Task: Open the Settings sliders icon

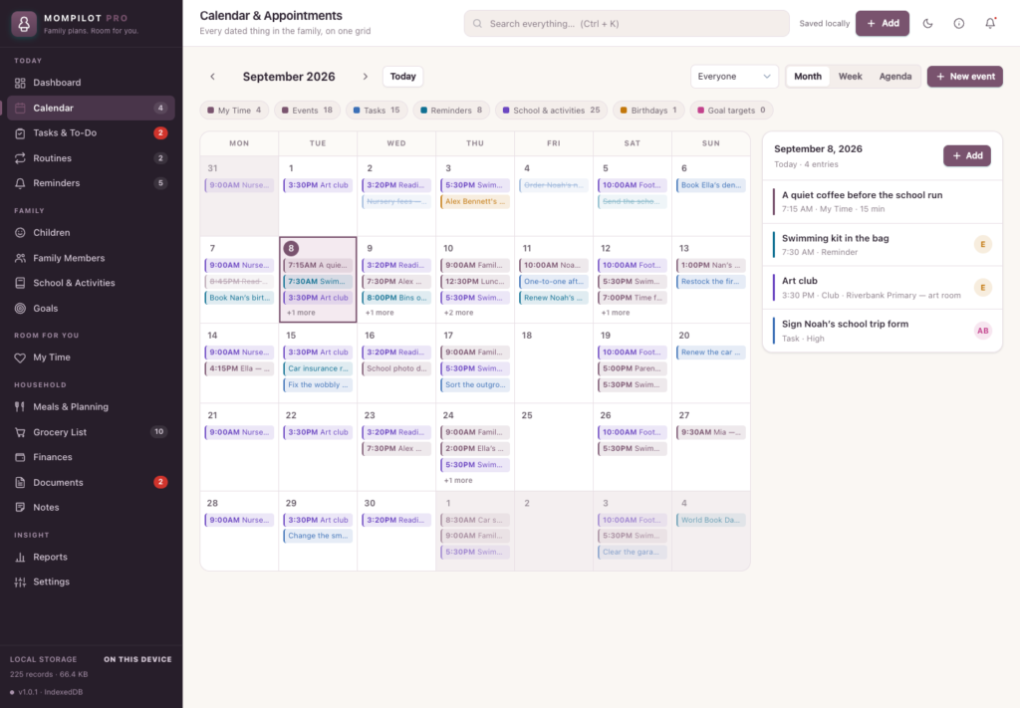Action: coord(20,582)
